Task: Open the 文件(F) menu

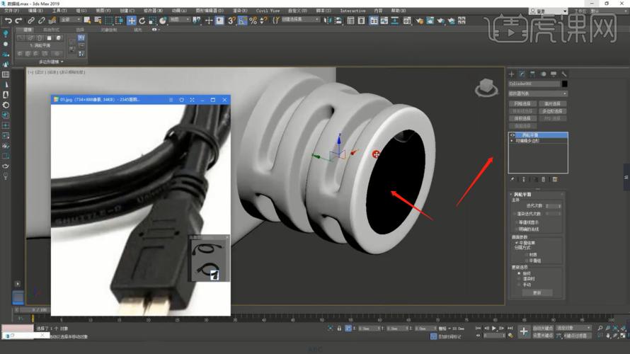Action: tap(11, 11)
